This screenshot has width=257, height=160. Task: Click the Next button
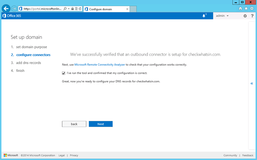coord(101,124)
